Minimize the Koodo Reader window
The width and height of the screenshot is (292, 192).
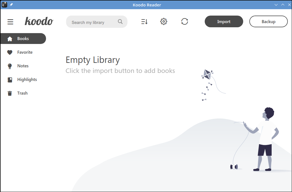276,5
